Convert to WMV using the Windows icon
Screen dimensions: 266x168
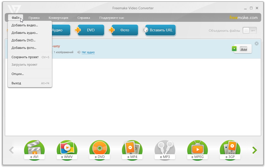pyautogui.click(x=67, y=150)
